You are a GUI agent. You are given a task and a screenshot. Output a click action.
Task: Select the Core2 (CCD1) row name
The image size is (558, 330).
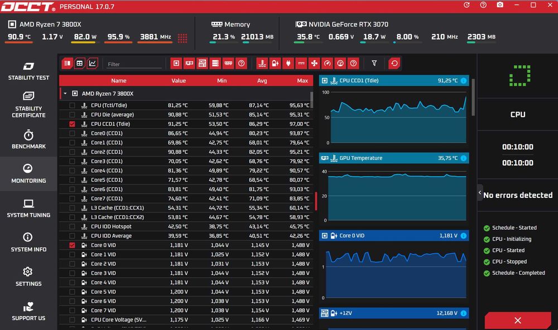tap(107, 152)
